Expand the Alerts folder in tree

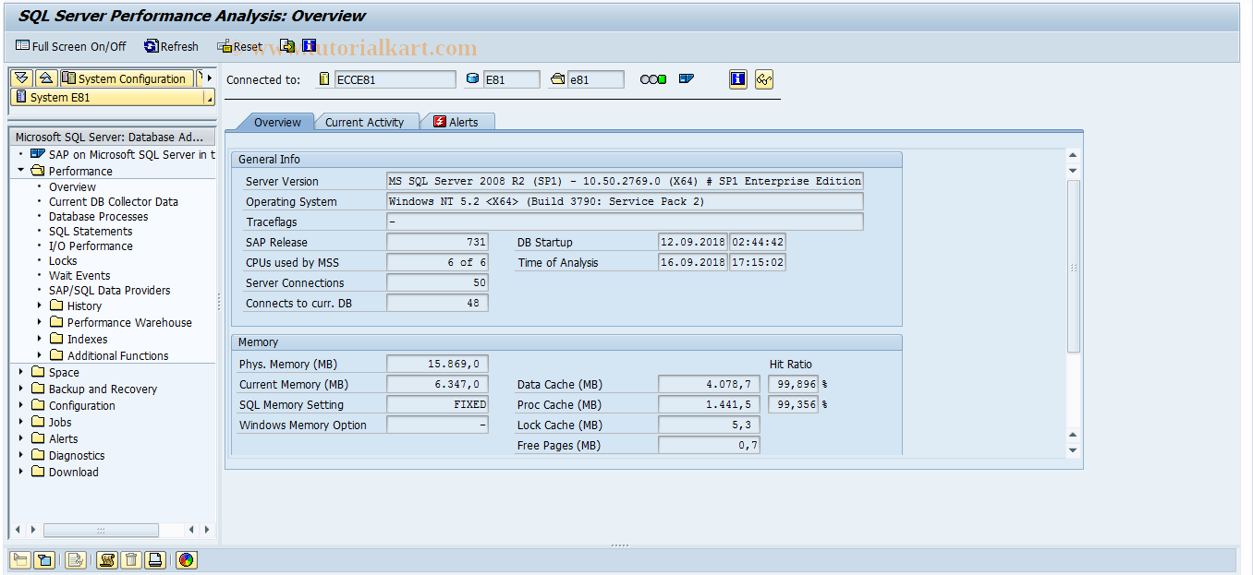pyautogui.click(x=20, y=438)
